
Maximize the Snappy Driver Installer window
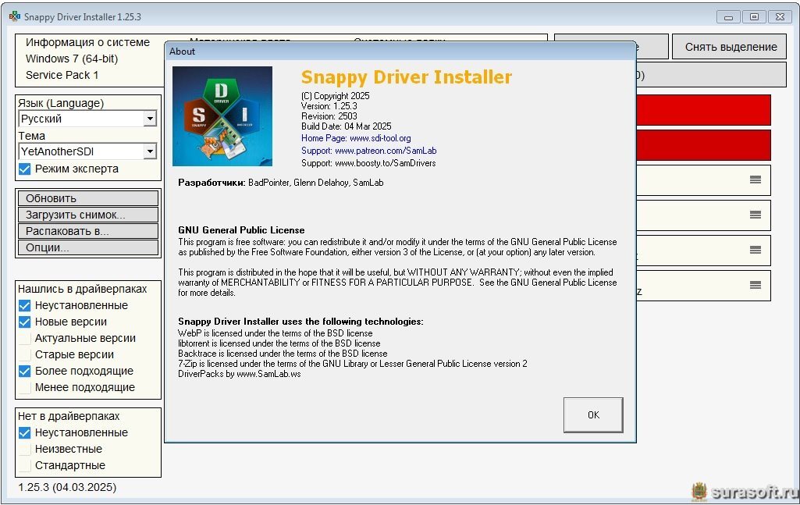click(754, 17)
